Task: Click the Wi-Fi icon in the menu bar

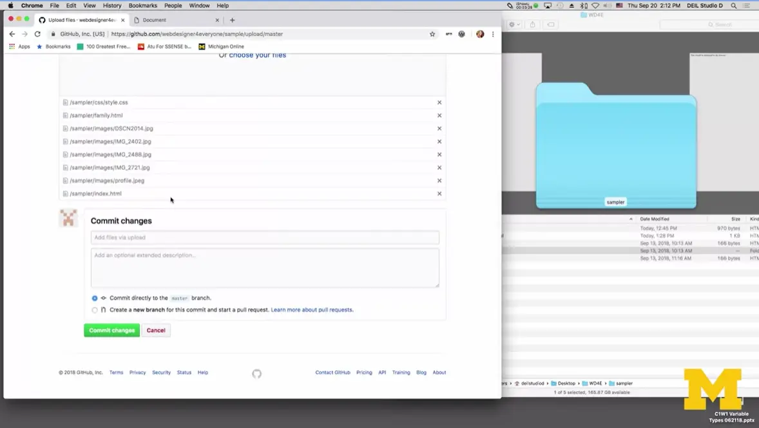Action: [x=594, y=5]
